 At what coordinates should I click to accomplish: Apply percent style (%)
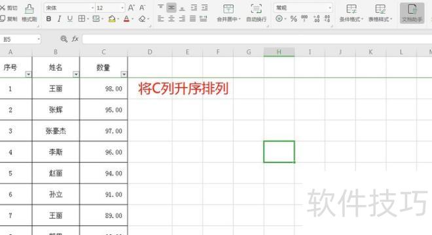(x=293, y=19)
